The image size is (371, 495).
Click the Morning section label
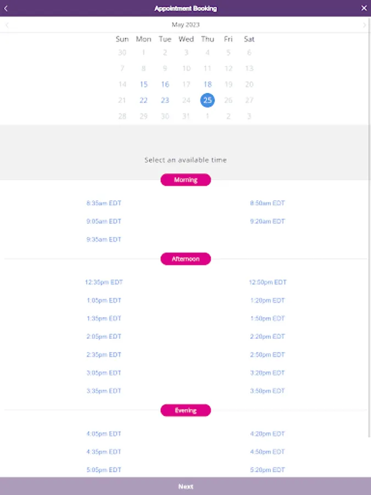[x=185, y=180]
